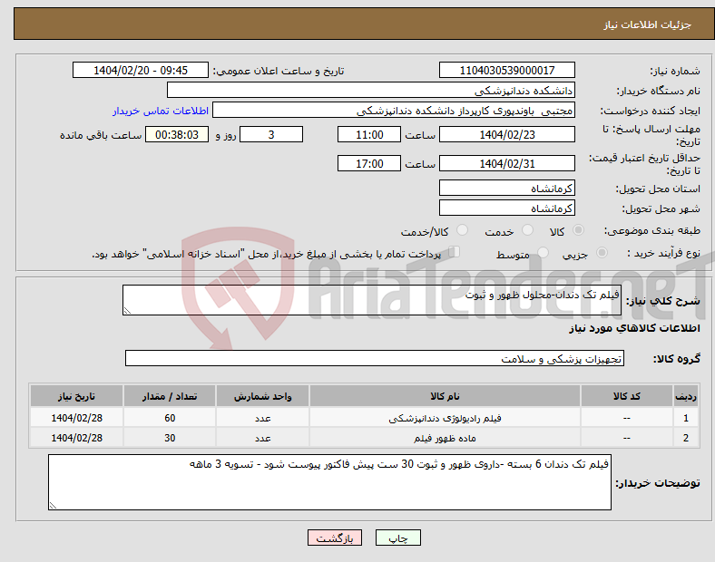Image resolution: width=715 pixels, height=562 pixels.
Task: Click row number 1 cell
Action: (685, 418)
